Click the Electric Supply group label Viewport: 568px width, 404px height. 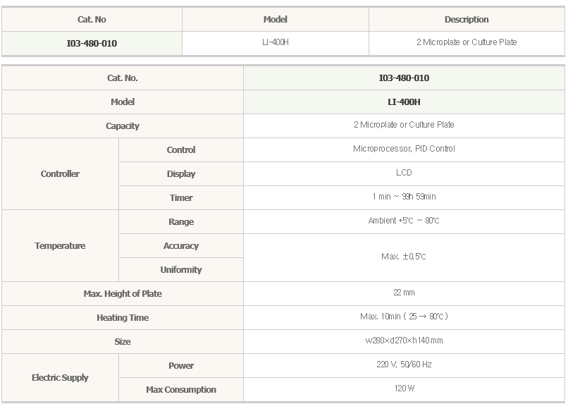(x=60, y=377)
